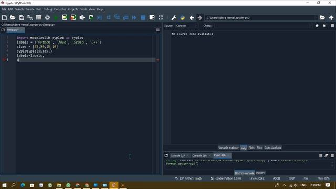Start debugging the file
Viewport: 336px width, 189px height.
tap(99, 17)
